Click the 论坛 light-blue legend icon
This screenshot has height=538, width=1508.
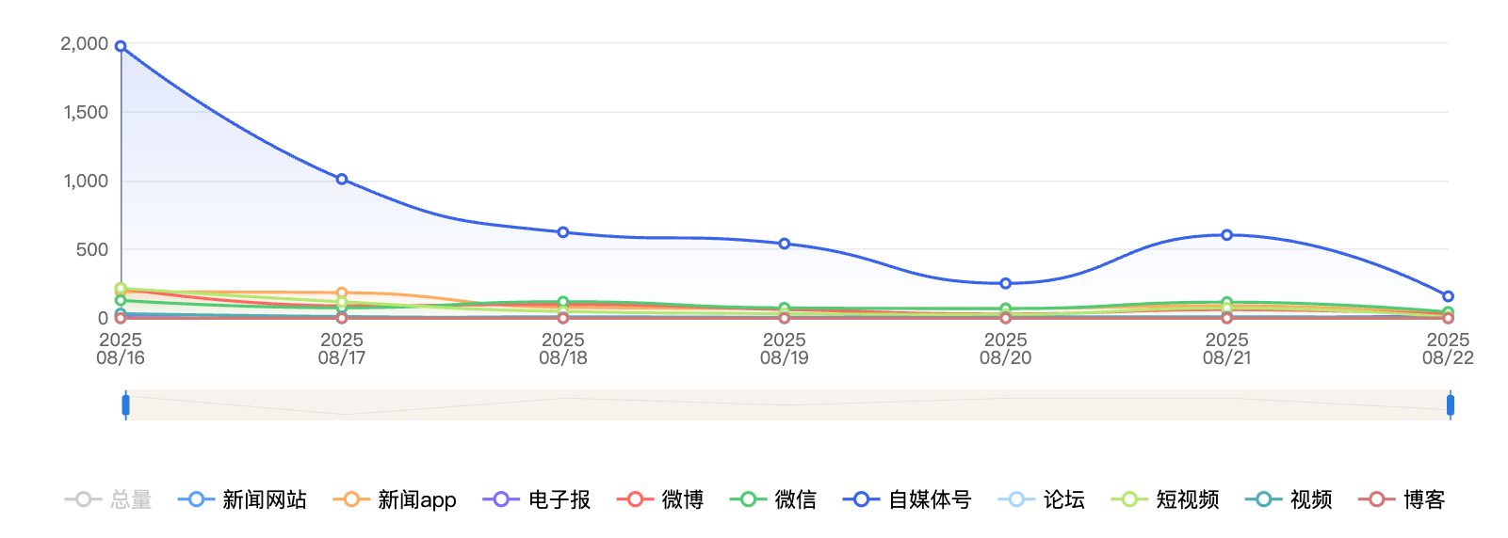click(x=1016, y=499)
